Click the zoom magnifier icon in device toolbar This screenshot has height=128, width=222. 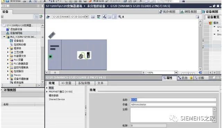coord(120,17)
